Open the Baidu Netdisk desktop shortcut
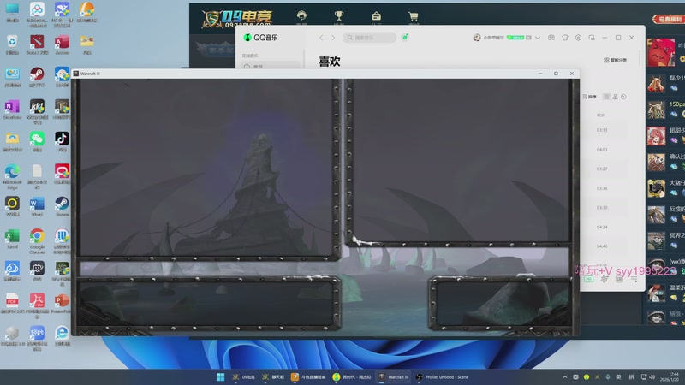 pos(37,14)
